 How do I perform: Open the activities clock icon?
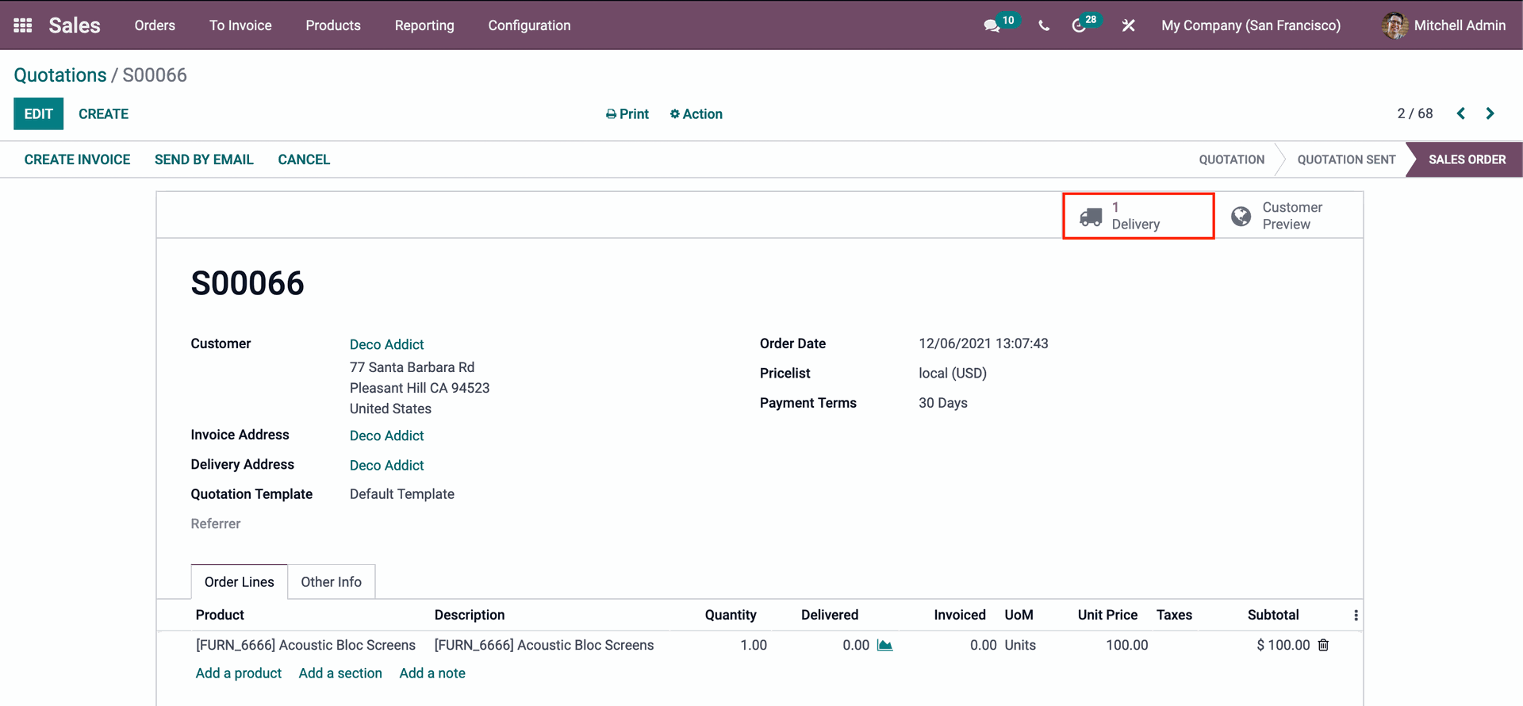[1079, 25]
